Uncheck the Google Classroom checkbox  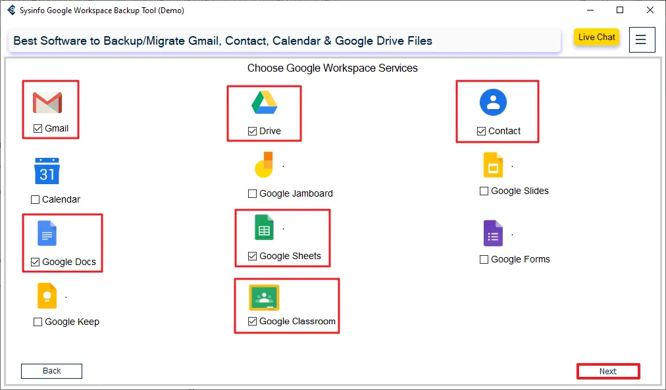(x=253, y=322)
